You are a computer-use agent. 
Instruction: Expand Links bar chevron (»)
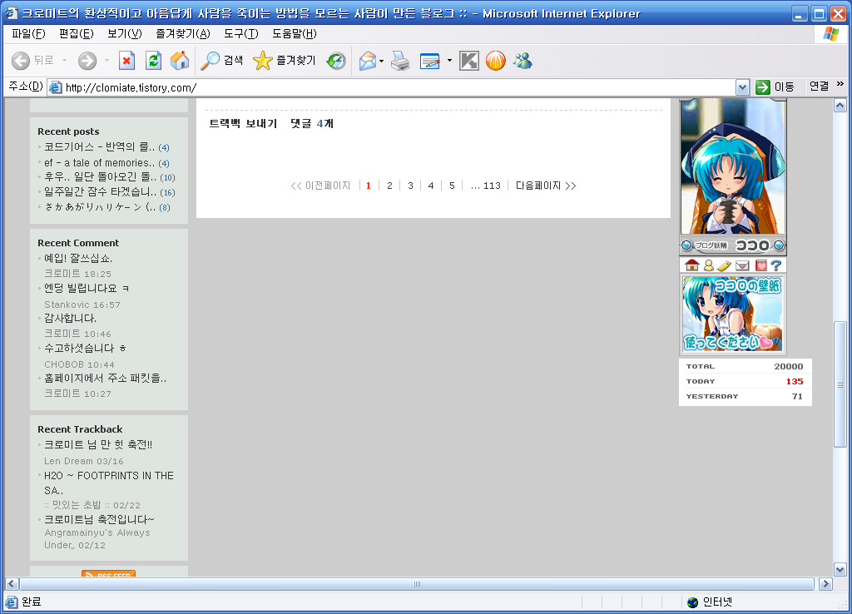[840, 84]
